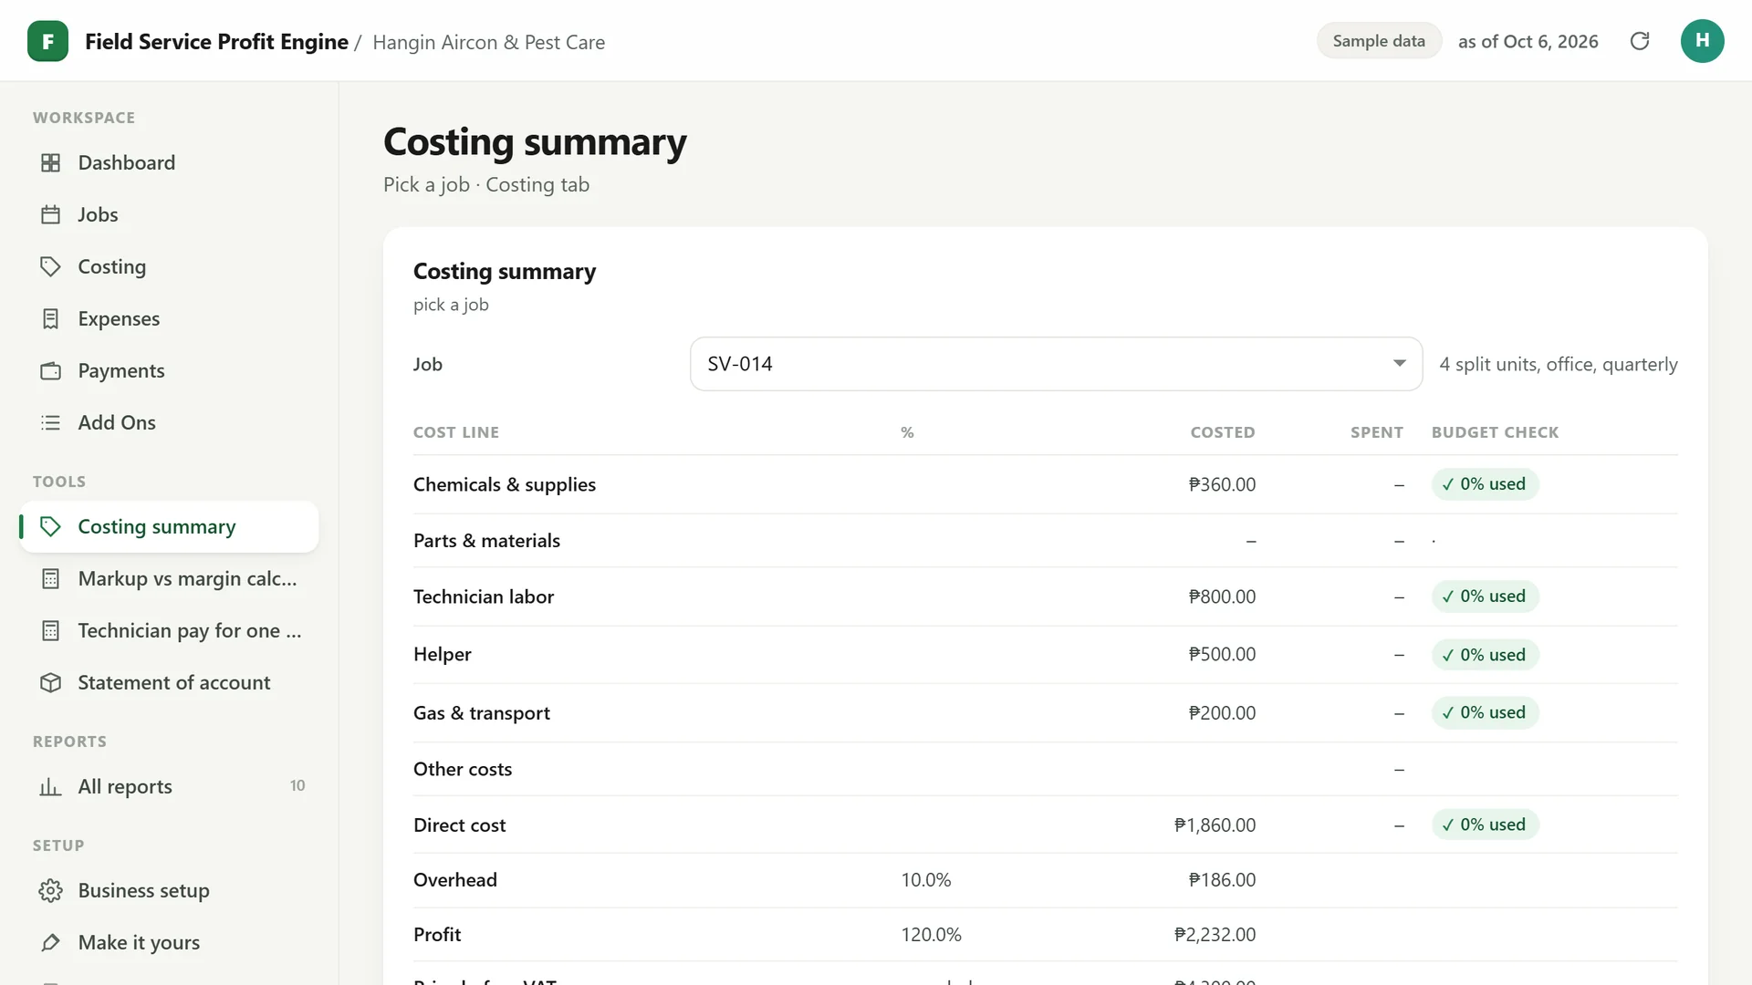Viewport: 1752px width, 985px height.
Task: Open Add Ons in sidebar
Action: (169, 422)
